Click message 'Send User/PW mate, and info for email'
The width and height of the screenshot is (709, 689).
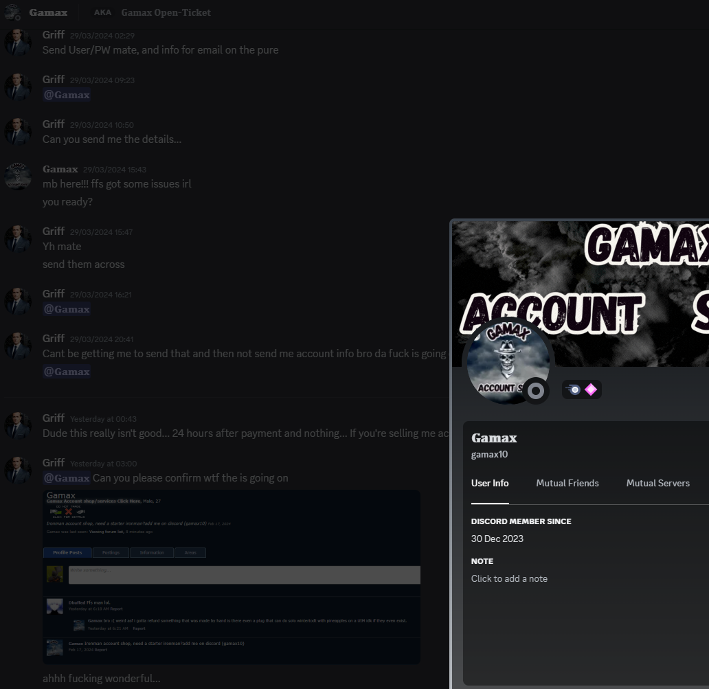tap(161, 49)
